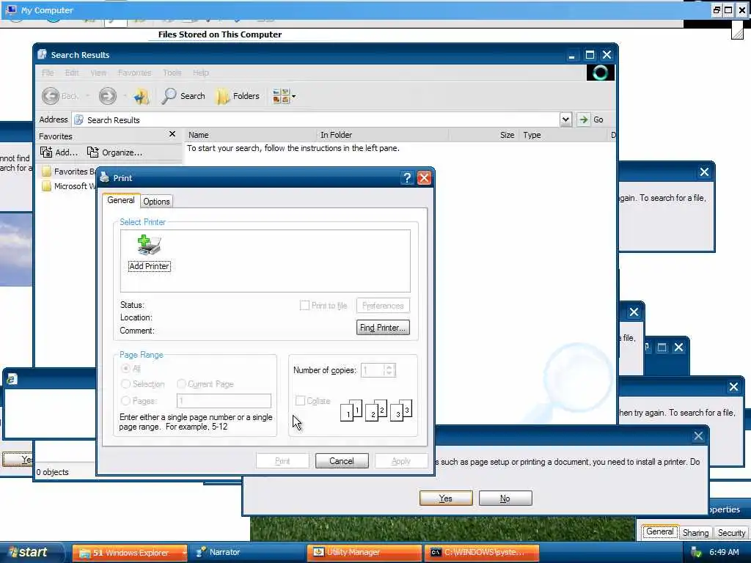This screenshot has height=563, width=751.
Task: Click the Apply button in Print dialog
Action: tap(401, 461)
